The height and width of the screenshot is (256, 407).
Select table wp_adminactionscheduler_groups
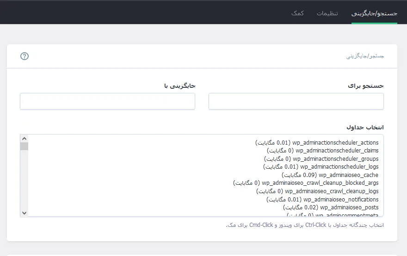(321, 159)
